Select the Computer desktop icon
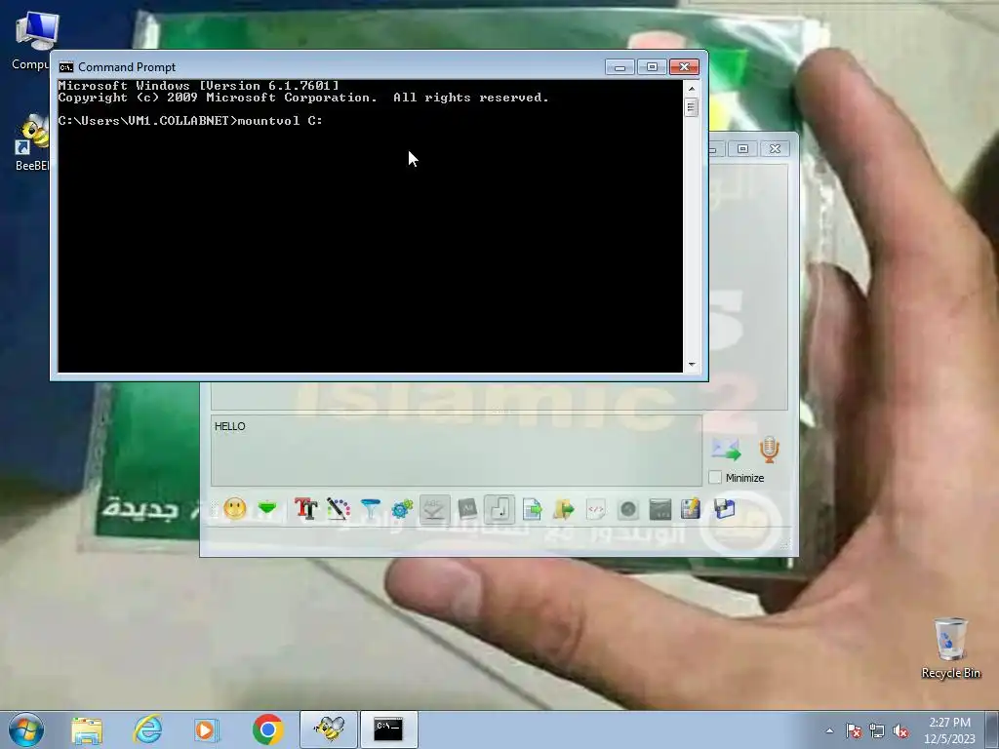This screenshot has height=749, width=999. point(34,41)
